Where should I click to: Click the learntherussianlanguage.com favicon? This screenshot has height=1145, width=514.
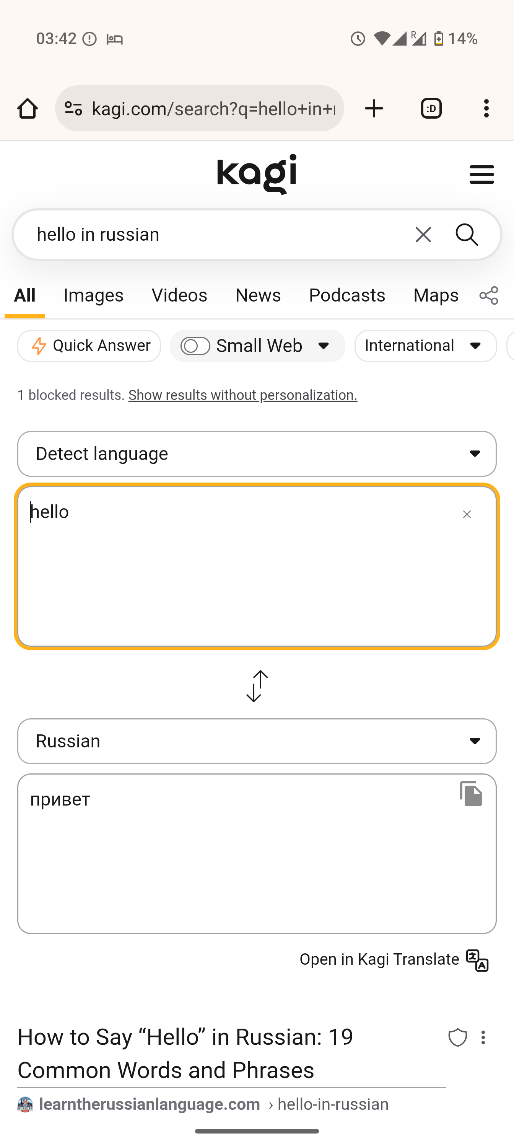point(25,1104)
